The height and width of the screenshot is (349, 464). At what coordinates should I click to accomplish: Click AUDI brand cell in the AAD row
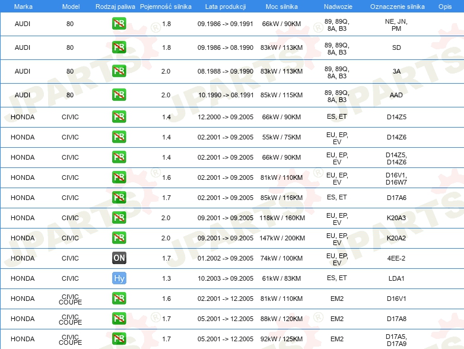pyautogui.click(x=23, y=95)
